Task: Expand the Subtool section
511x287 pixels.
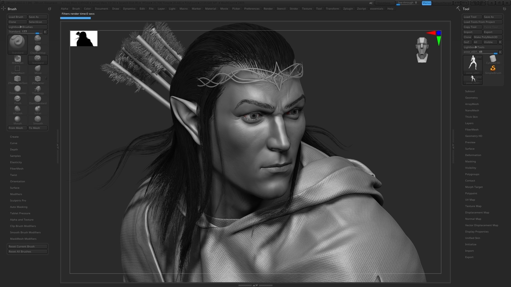Action: [470, 91]
